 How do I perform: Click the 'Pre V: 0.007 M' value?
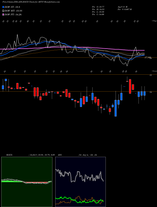pos(124,9)
